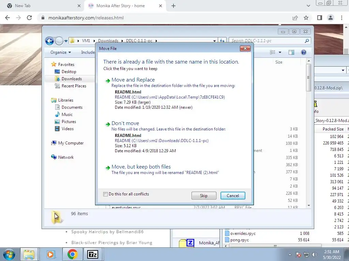Open Windows Media Player taskbar icon

[x=50, y=254]
